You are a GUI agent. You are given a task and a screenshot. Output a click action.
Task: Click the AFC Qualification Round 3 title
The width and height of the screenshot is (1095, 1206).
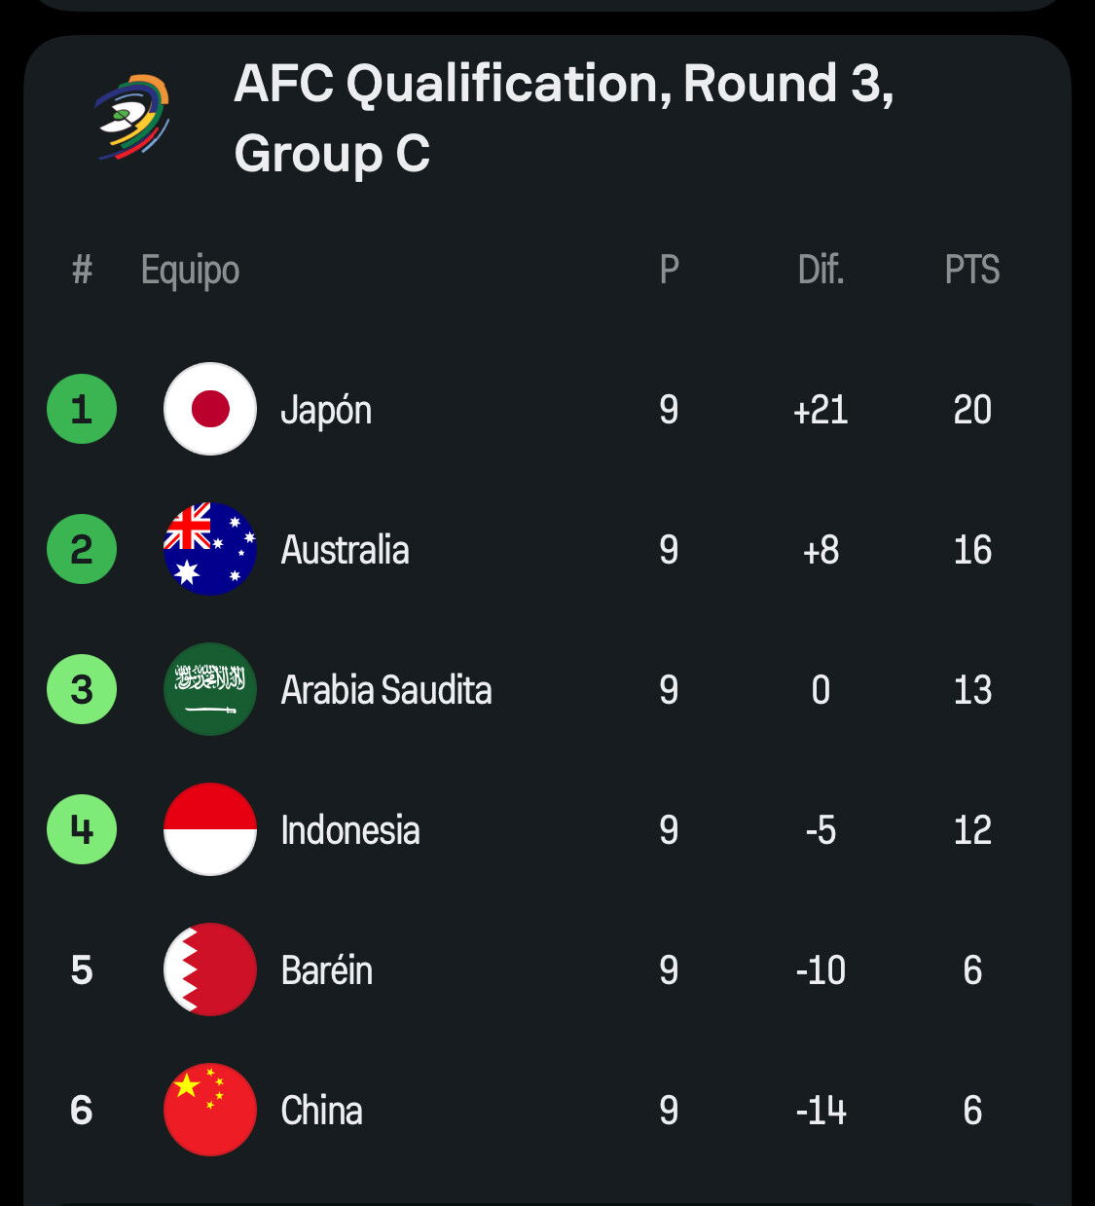coord(564,119)
